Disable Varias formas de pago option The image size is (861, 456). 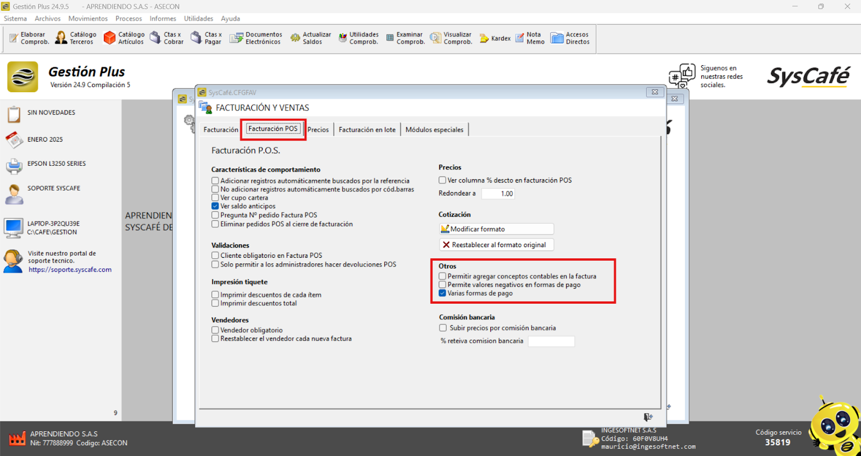[x=442, y=293]
